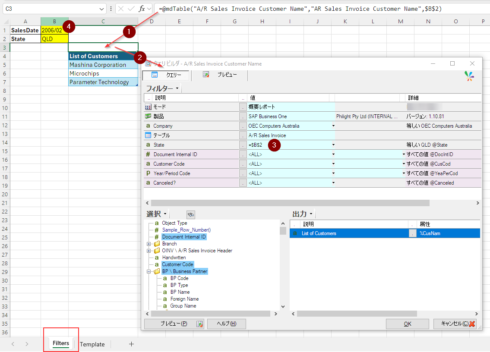490x352 pixels.
Task: Click the formula bar confirm checkmark icon
Action: click(131, 9)
